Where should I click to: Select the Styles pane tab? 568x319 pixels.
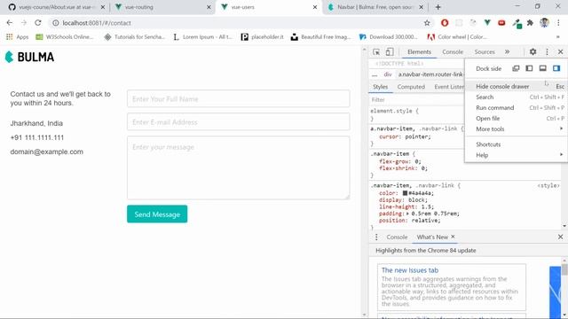tap(381, 87)
